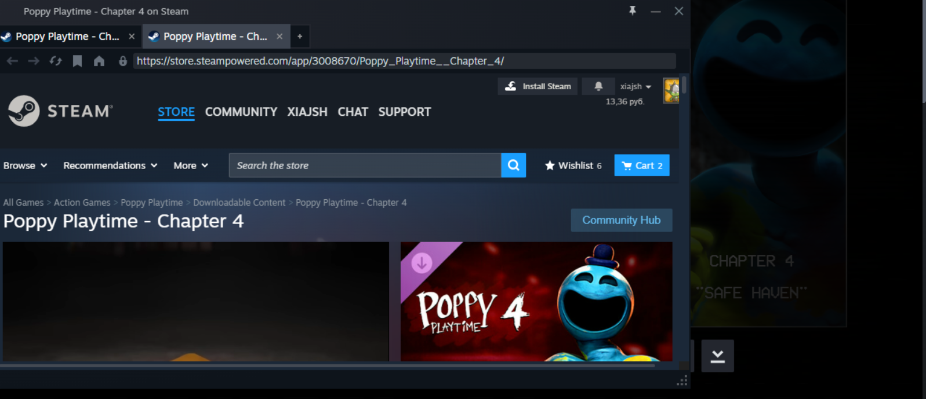Follow the Poppy Playtime breadcrumb link
Viewport: 926px width, 399px height.
[x=152, y=203]
